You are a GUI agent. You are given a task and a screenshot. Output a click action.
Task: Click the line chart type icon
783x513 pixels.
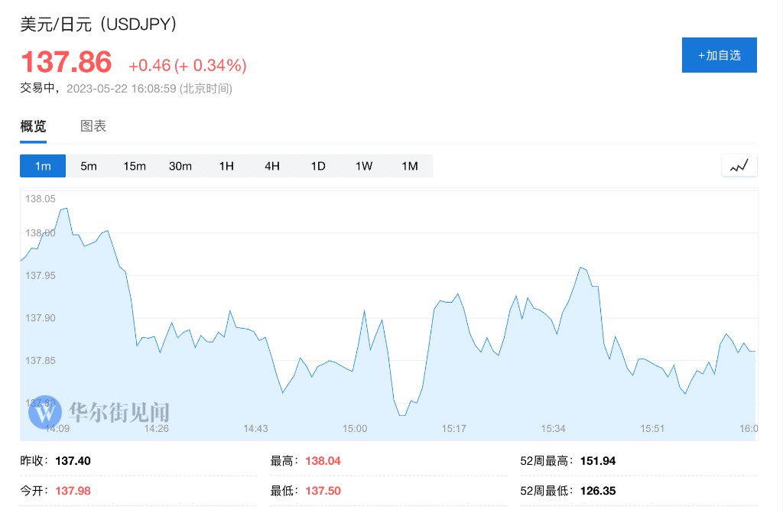[x=739, y=166]
